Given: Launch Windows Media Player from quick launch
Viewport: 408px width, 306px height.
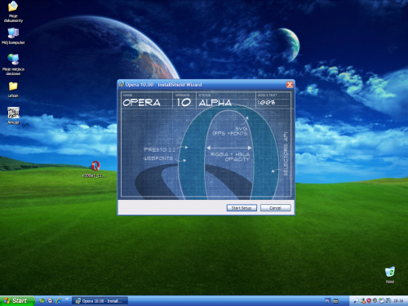Looking at the screenshot, I should (50, 300).
